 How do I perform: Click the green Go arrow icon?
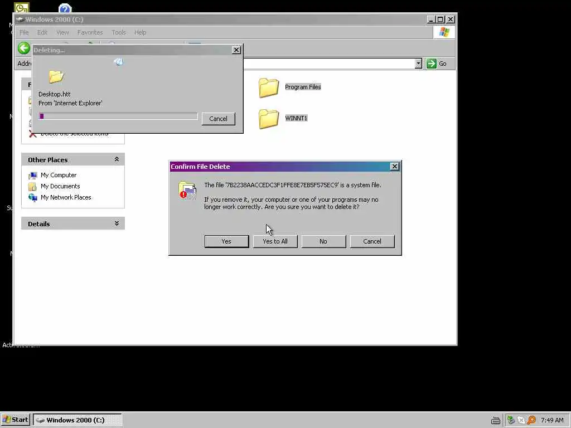(432, 64)
